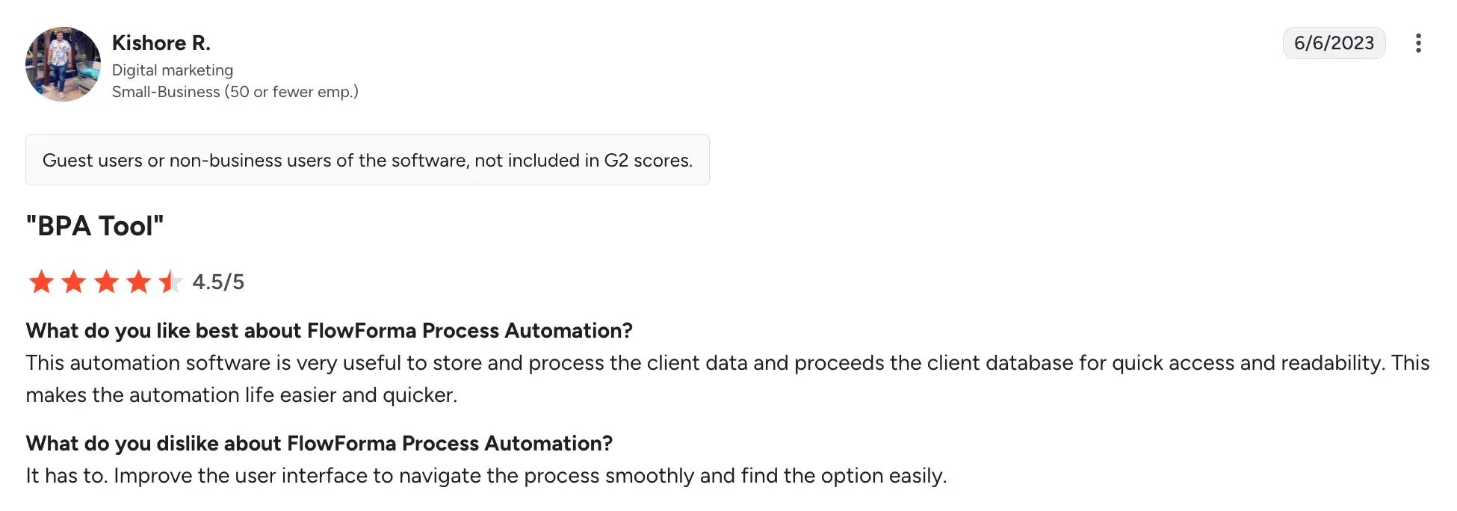Click the third star of the review rating
The height and width of the screenshot is (511, 1457).
[106, 282]
